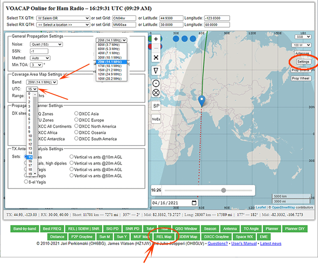Screen dimensions: 318x264
Task: Click UTC list scroll-down arrow
Action: pos(35,173)
